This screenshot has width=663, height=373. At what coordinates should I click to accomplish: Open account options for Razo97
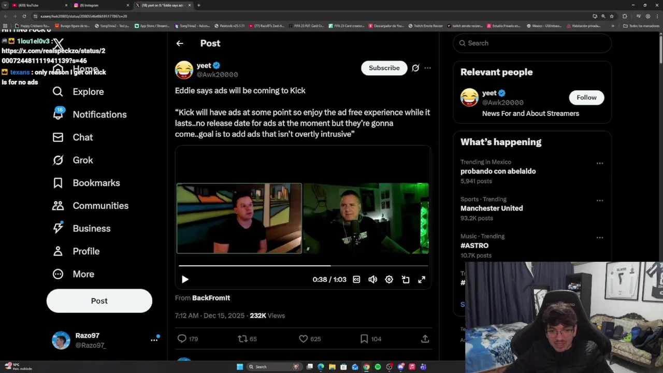pyautogui.click(x=154, y=340)
